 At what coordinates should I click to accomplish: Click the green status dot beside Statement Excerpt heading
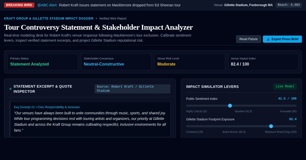pos(10,89)
